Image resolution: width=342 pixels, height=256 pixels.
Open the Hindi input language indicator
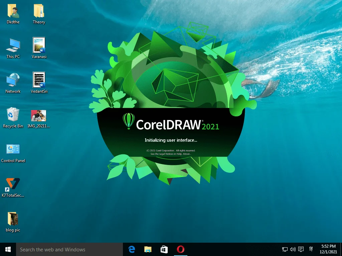[x=311, y=249]
